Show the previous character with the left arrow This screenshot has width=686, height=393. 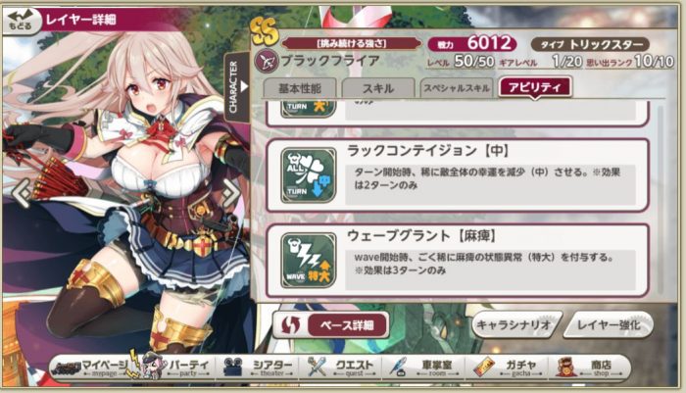(x=21, y=192)
